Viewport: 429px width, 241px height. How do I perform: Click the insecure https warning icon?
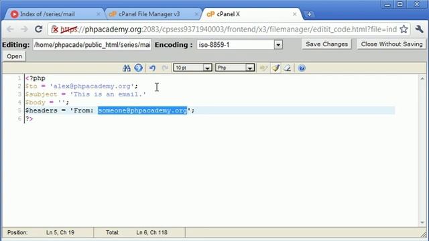(55, 29)
